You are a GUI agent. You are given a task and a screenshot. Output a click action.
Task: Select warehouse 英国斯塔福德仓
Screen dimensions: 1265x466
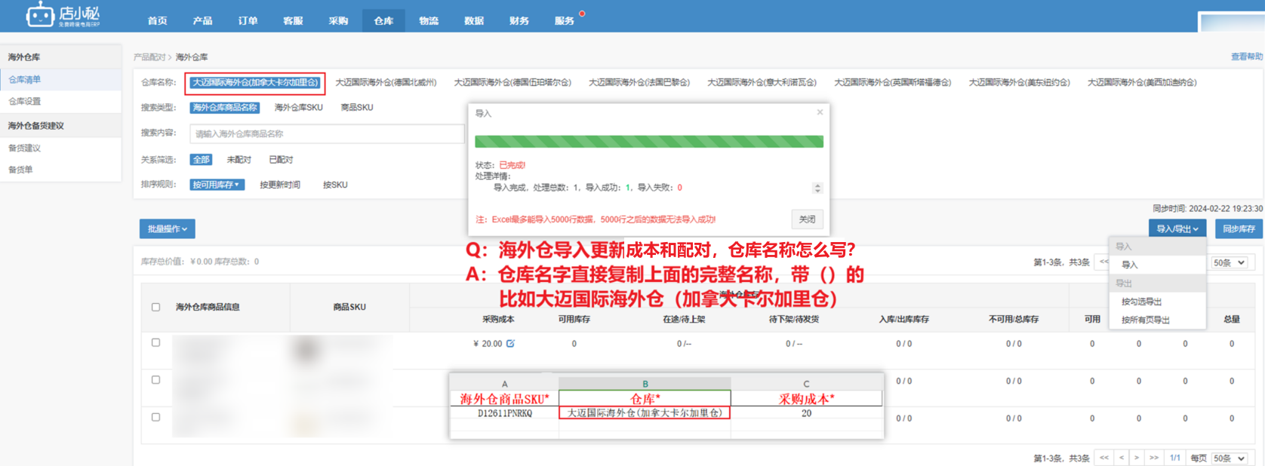click(x=892, y=82)
